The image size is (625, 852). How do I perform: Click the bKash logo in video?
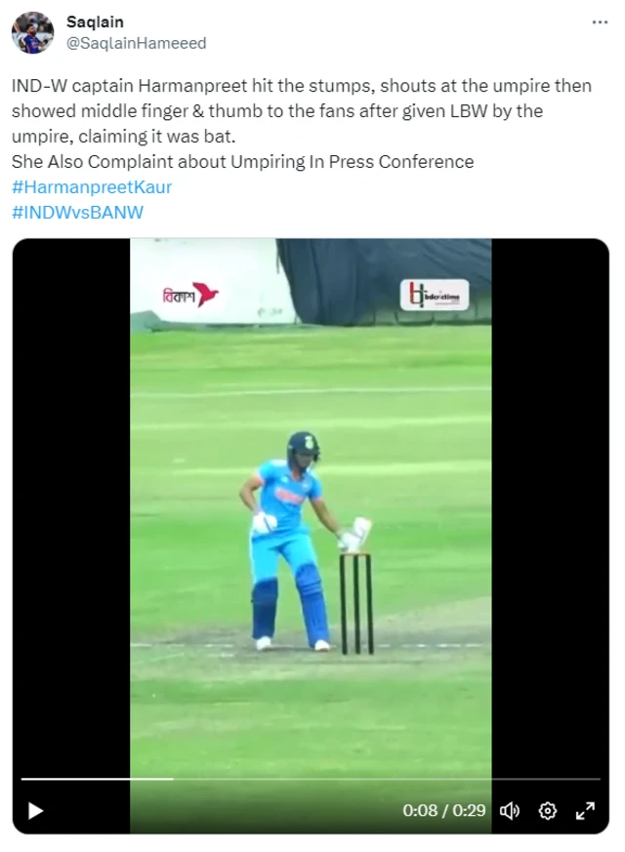point(190,295)
